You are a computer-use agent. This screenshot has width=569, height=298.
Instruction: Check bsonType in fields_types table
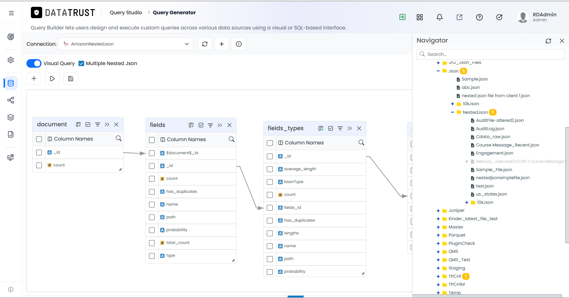270,182
